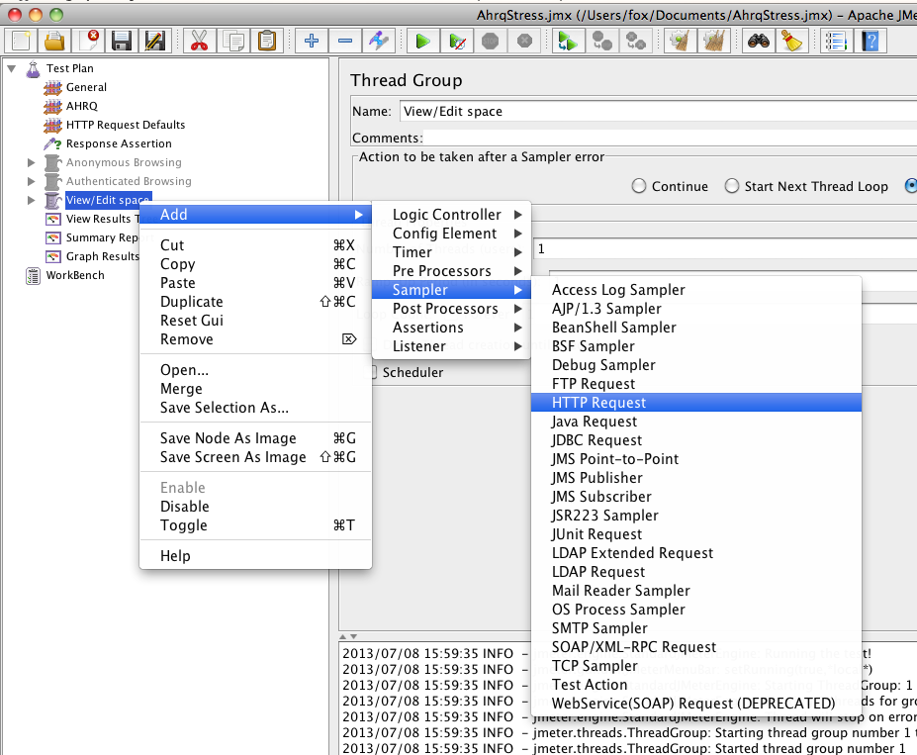Choose Save Selection As... menu entry
The height and width of the screenshot is (755, 917).
pyautogui.click(x=255, y=408)
